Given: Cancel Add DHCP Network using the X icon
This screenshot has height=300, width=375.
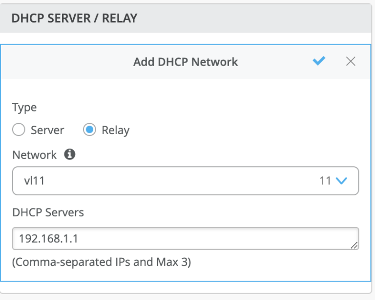Looking at the screenshot, I should pyautogui.click(x=351, y=61).
